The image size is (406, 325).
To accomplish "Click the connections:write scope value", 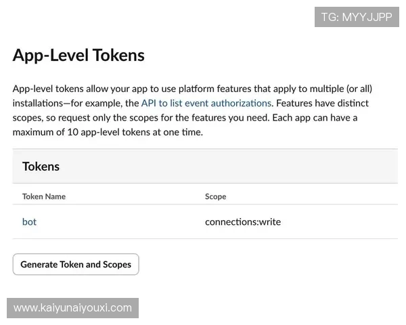I will pos(242,221).
